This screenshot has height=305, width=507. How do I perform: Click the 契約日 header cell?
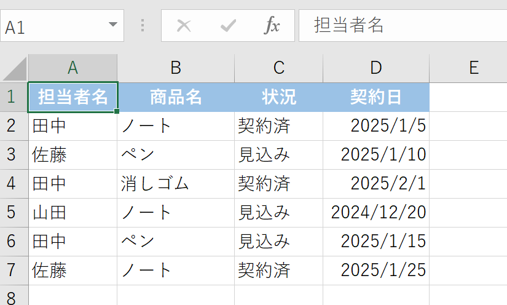pyautogui.click(x=376, y=97)
